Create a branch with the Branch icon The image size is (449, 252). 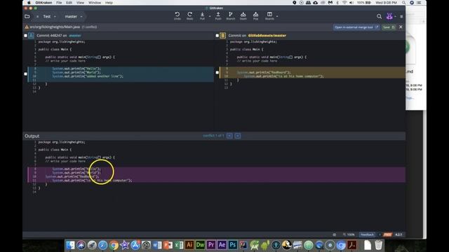tap(231, 15)
